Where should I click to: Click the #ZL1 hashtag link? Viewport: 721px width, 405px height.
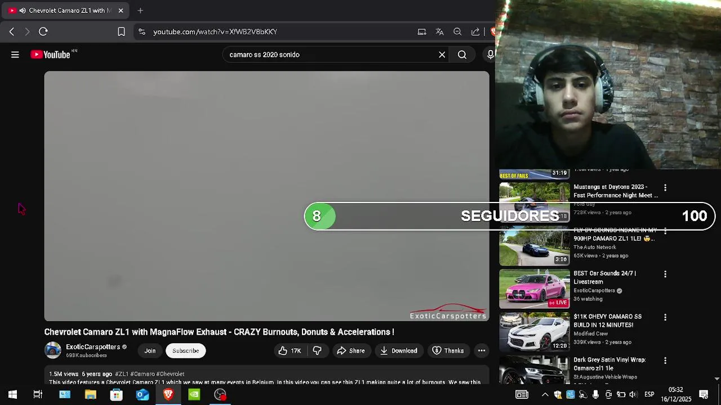pyautogui.click(x=121, y=374)
